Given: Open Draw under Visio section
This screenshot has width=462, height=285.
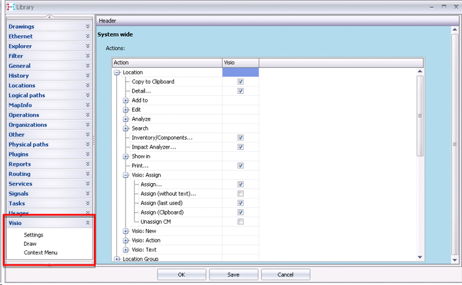Looking at the screenshot, I should pos(30,244).
